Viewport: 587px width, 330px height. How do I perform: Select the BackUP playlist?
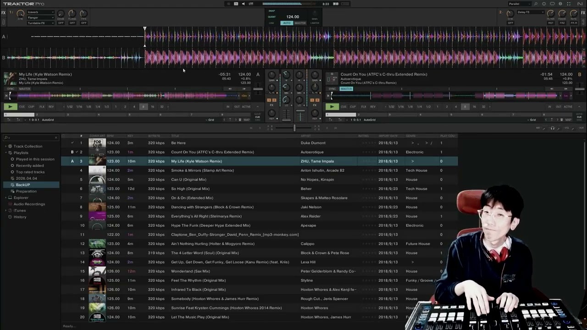[x=23, y=185]
